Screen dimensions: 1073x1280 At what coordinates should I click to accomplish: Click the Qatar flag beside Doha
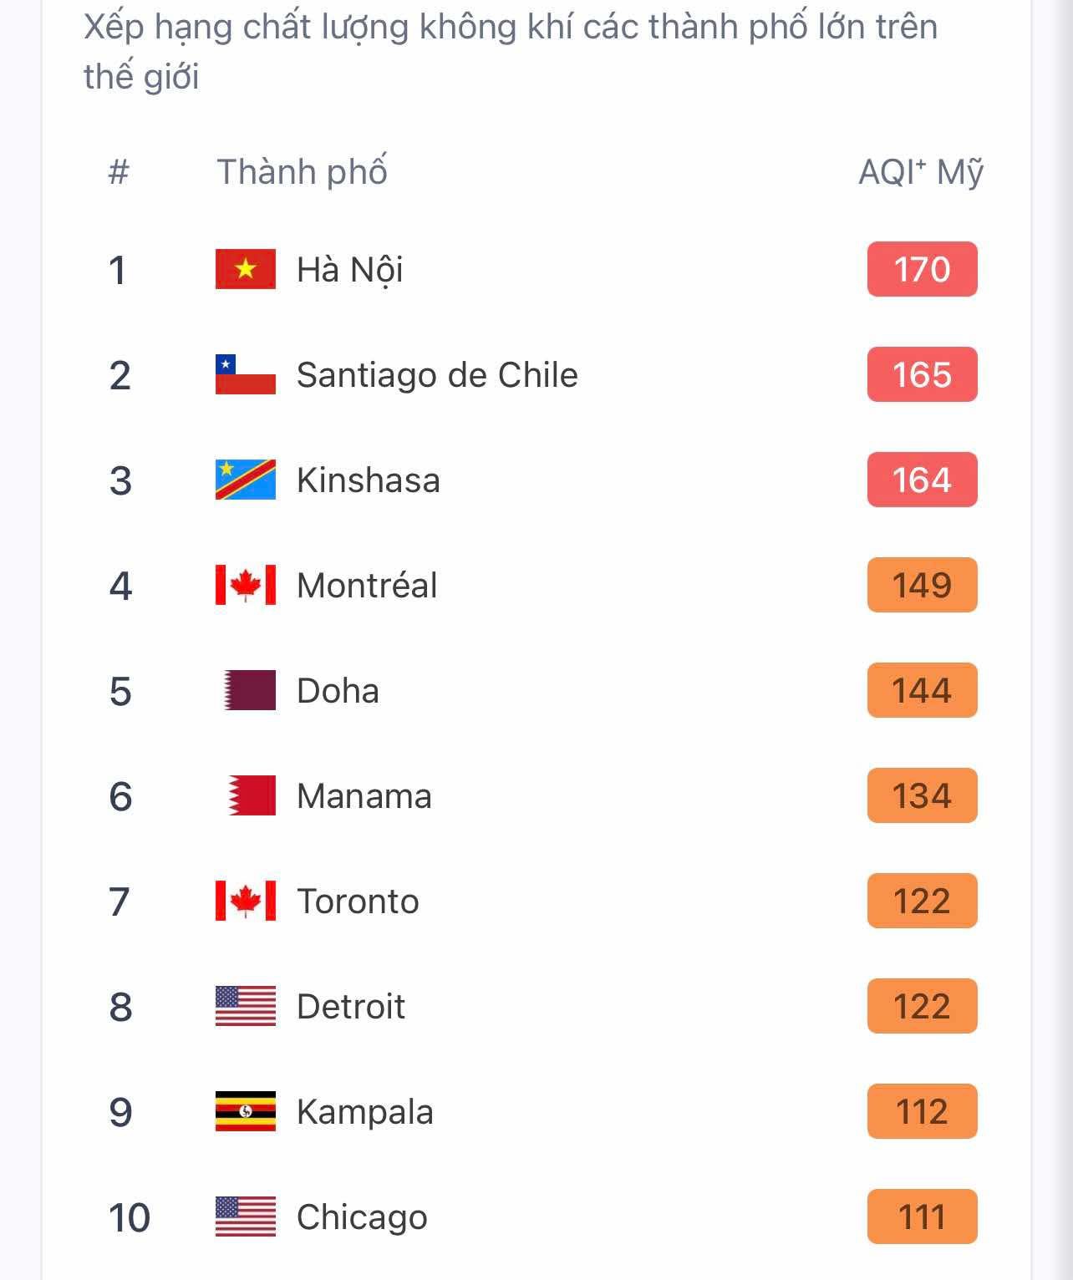(x=249, y=690)
